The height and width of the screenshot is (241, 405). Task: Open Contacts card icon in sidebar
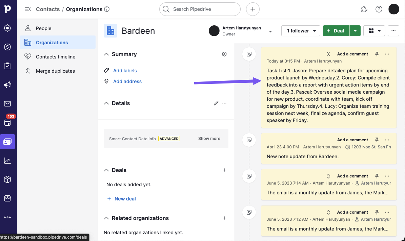tap(7, 142)
